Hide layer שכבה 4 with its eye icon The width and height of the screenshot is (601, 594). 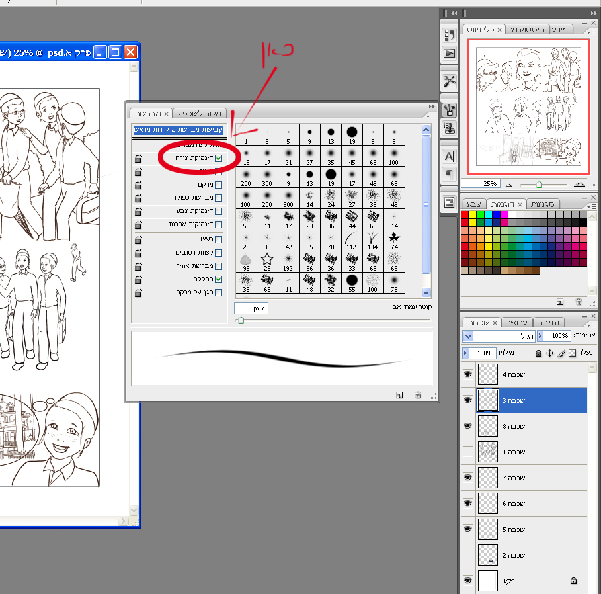click(x=467, y=374)
